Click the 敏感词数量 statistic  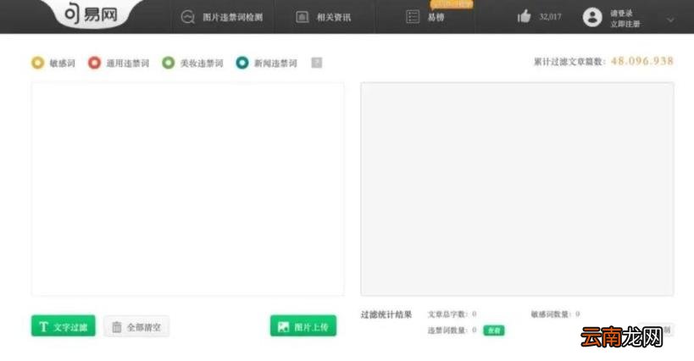[556, 314]
